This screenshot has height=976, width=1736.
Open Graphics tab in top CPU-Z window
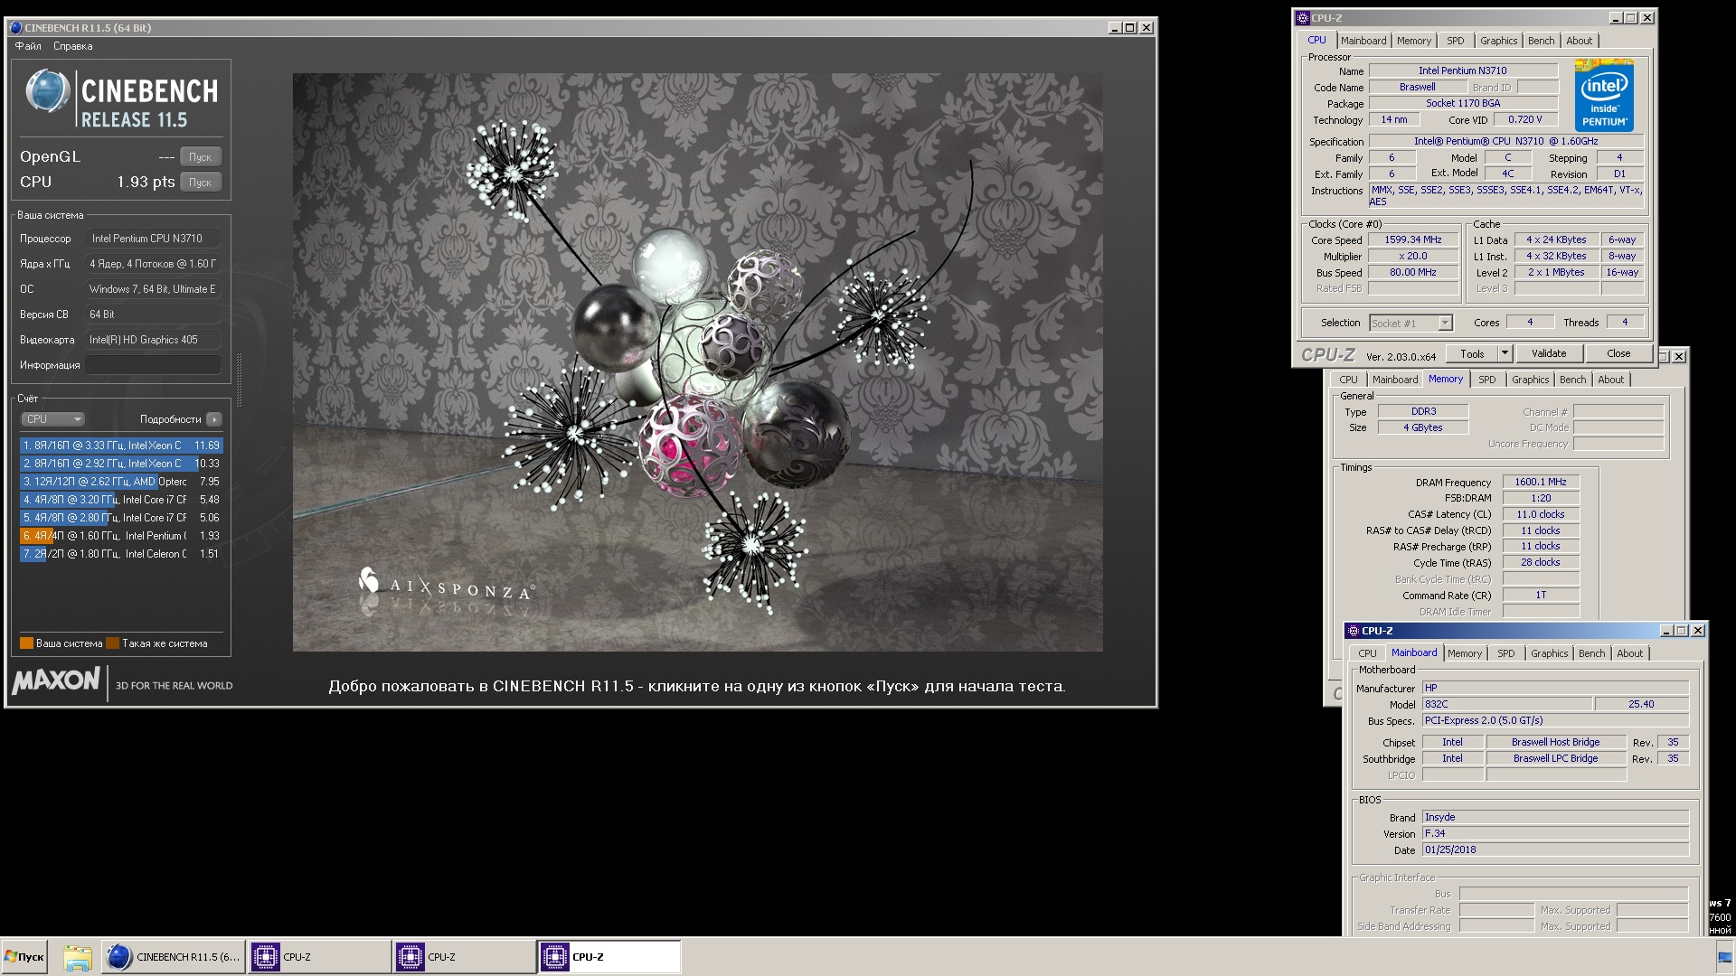tap(1498, 41)
